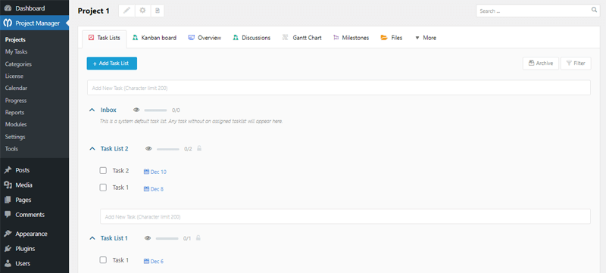Click the Files tab folder icon

[384, 37]
